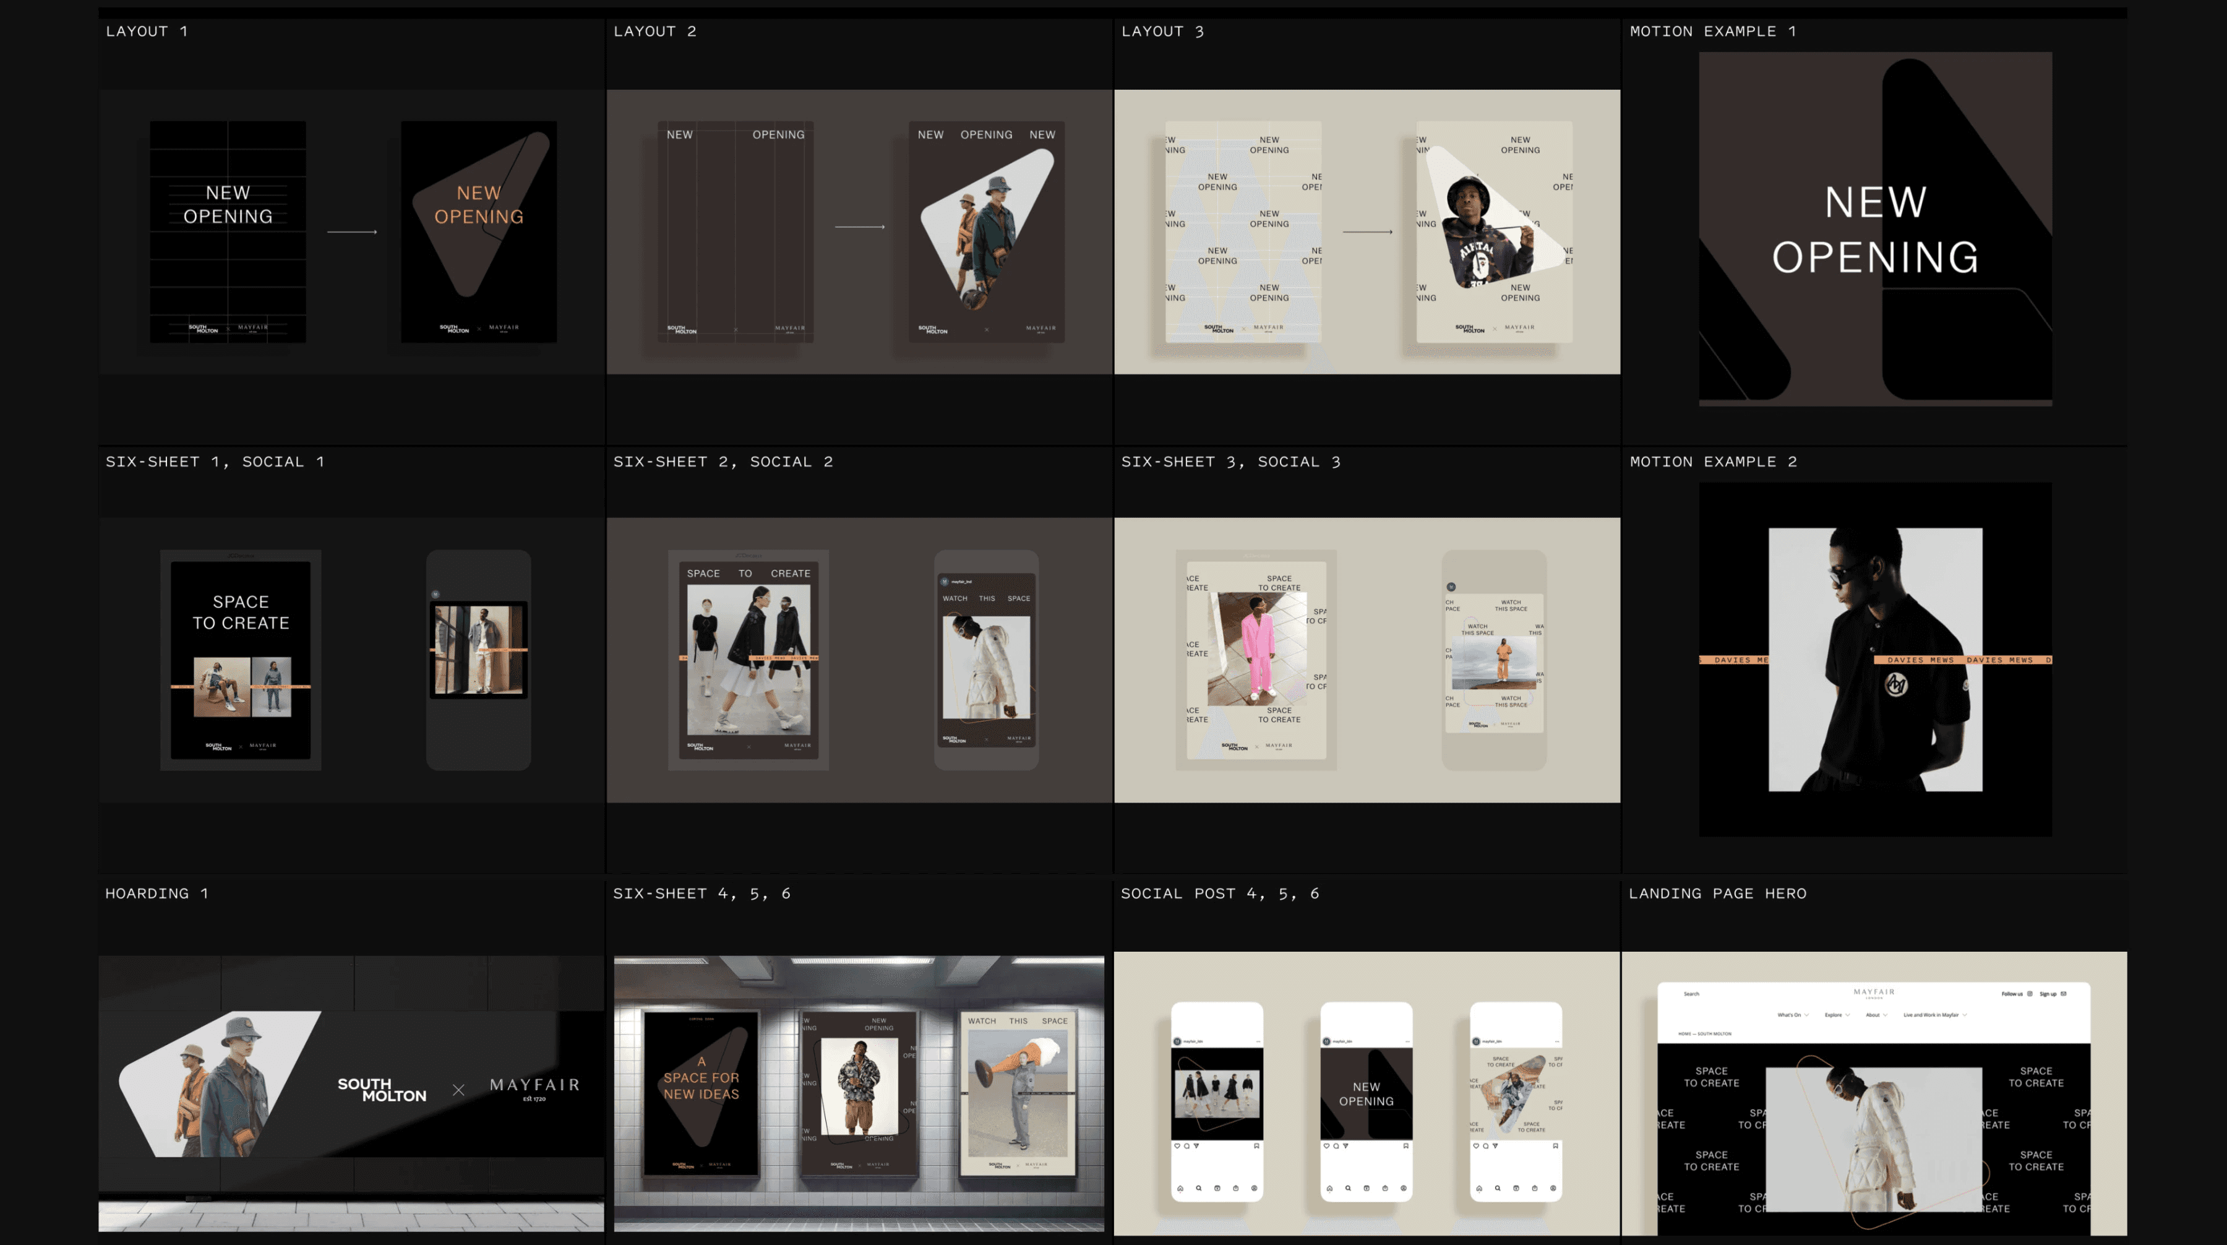2227x1245 pixels.
Task: Open the Hoarding 1 South Molton image
Action: tap(351, 1093)
